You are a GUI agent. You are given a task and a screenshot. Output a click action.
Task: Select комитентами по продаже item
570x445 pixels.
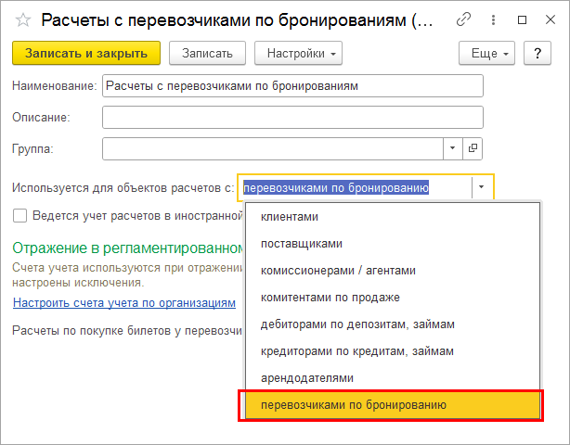point(330,298)
